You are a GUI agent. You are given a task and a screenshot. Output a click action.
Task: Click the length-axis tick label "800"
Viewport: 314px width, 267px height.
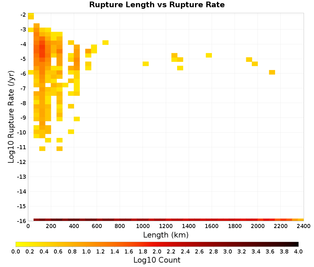click(x=120, y=226)
